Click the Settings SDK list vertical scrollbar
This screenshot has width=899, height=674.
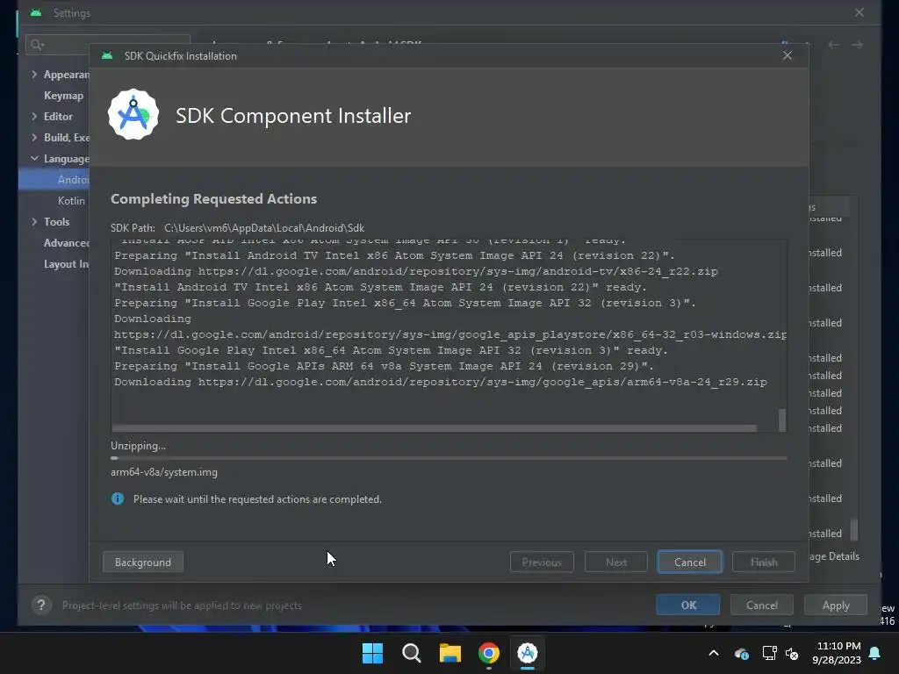coord(853,529)
